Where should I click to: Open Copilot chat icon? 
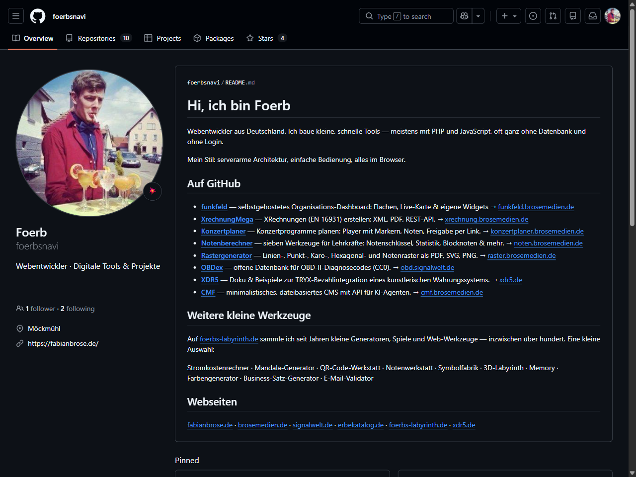(x=464, y=16)
